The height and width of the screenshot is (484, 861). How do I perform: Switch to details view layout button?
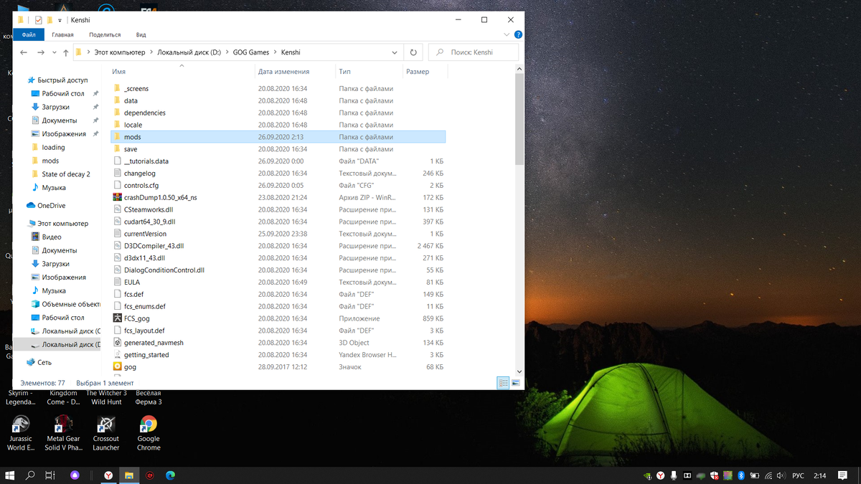click(x=504, y=384)
